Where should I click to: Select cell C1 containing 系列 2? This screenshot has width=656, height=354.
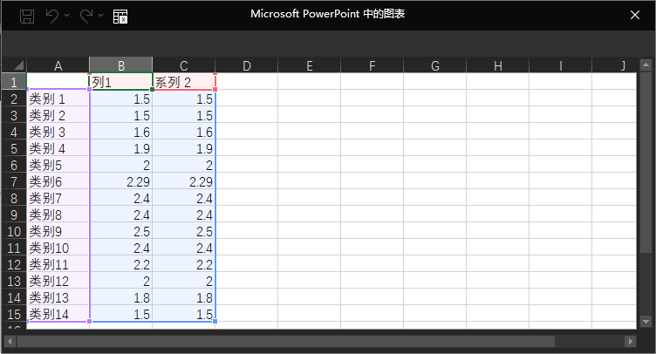pyautogui.click(x=184, y=81)
